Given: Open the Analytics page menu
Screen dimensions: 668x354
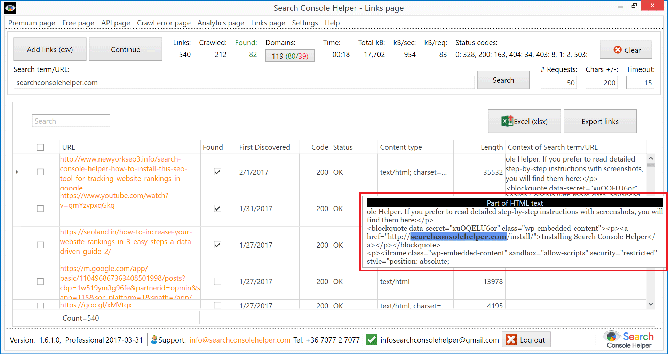Looking at the screenshot, I should pos(221,23).
